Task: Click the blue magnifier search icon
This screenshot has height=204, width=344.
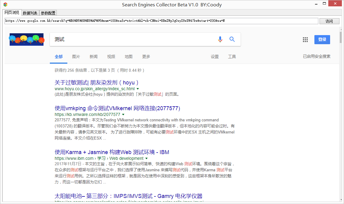Action: [232, 39]
